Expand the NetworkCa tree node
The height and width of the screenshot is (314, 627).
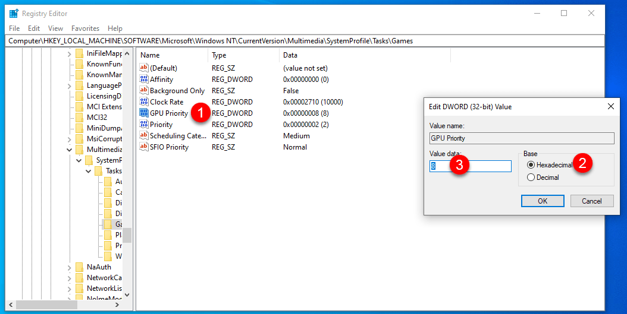pos(70,278)
